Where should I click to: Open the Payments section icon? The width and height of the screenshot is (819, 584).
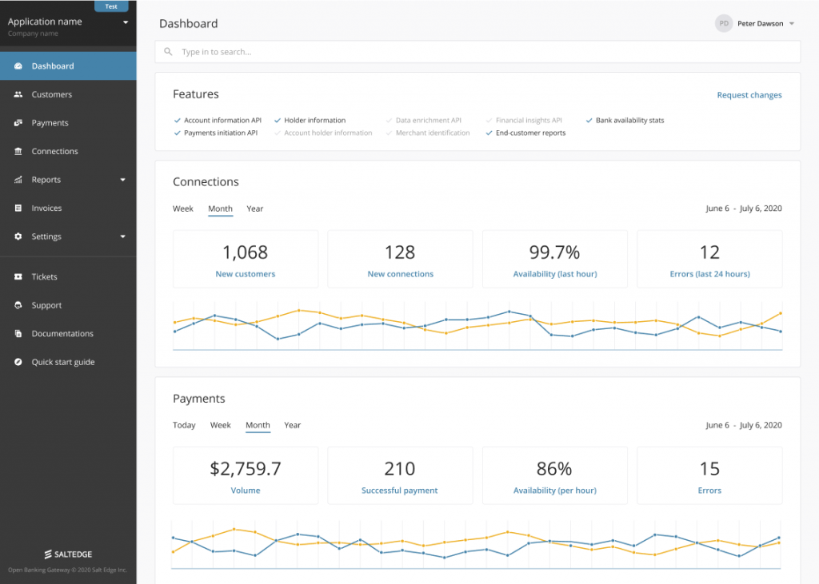click(x=18, y=122)
